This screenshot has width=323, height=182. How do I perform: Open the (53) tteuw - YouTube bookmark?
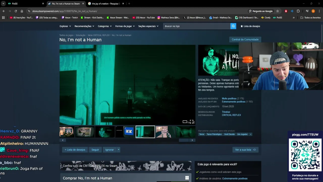pyautogui.click(x=144, y=18)
